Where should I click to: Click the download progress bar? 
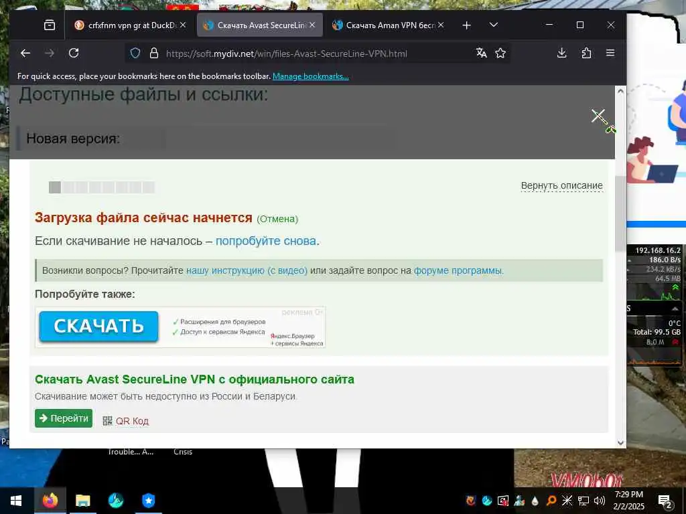coord(102,187)
